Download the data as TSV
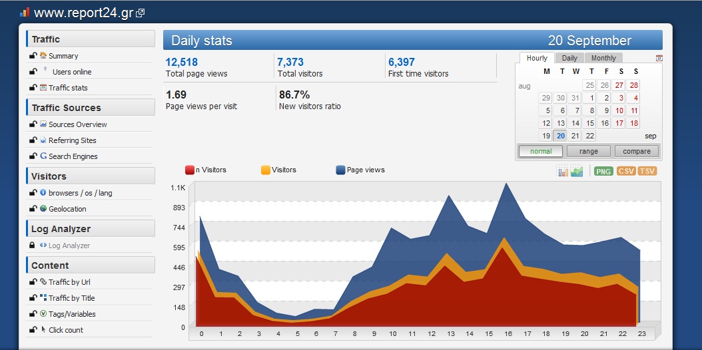This screenshot has width=702, height=350. coord(647,172)
